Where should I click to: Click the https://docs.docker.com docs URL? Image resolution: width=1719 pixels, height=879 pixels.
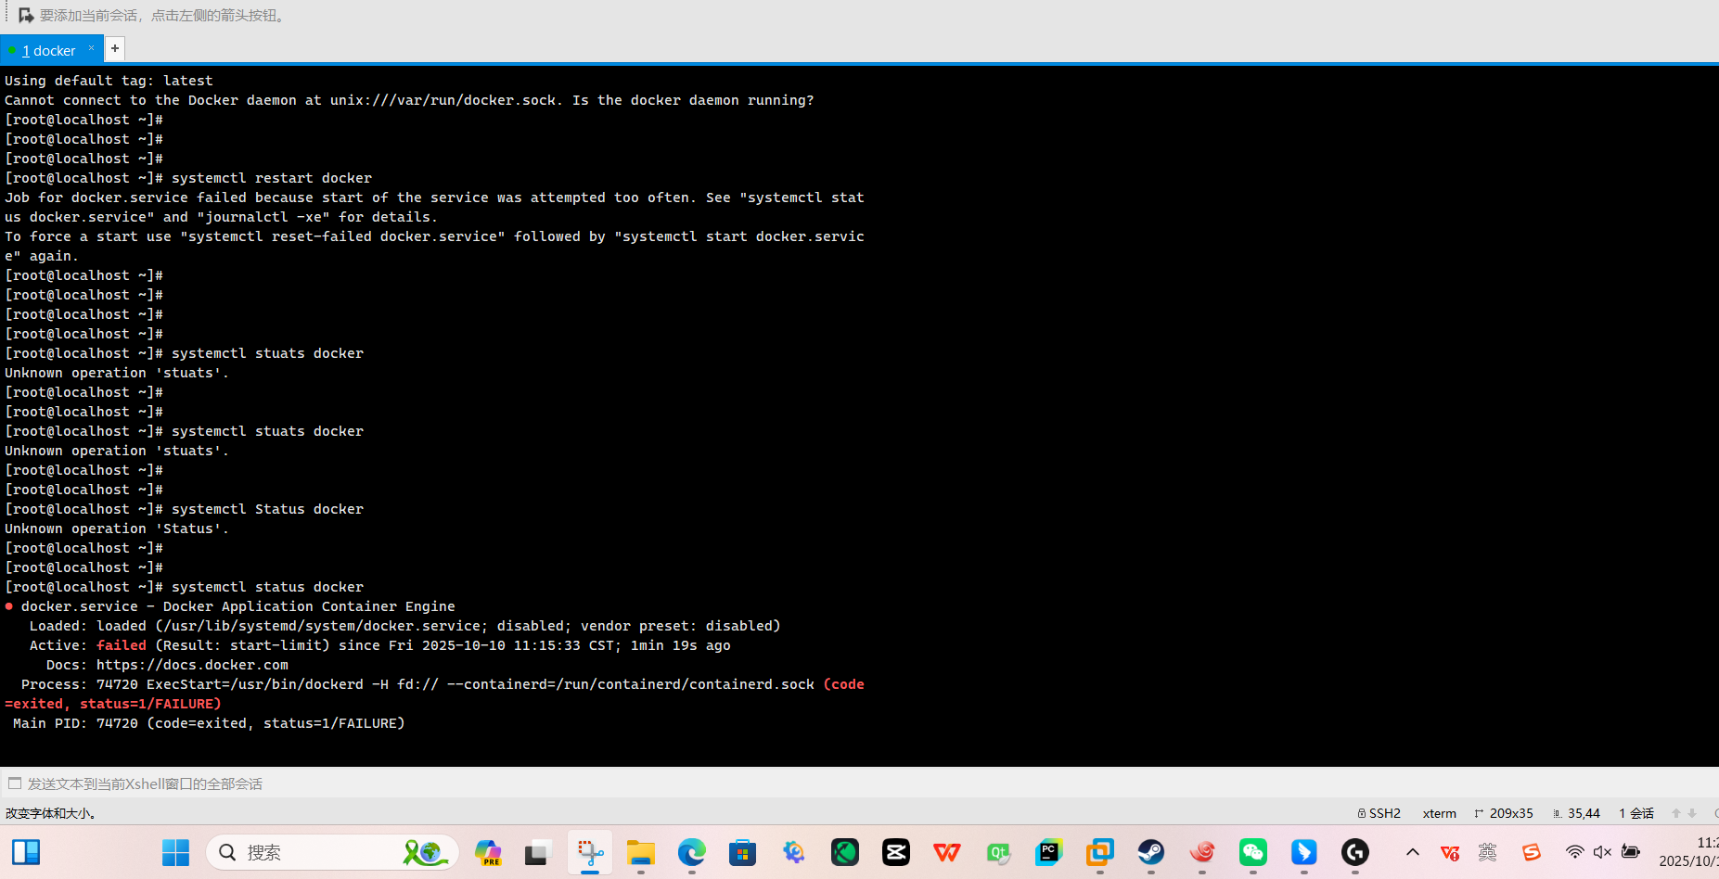pos(192,665)
